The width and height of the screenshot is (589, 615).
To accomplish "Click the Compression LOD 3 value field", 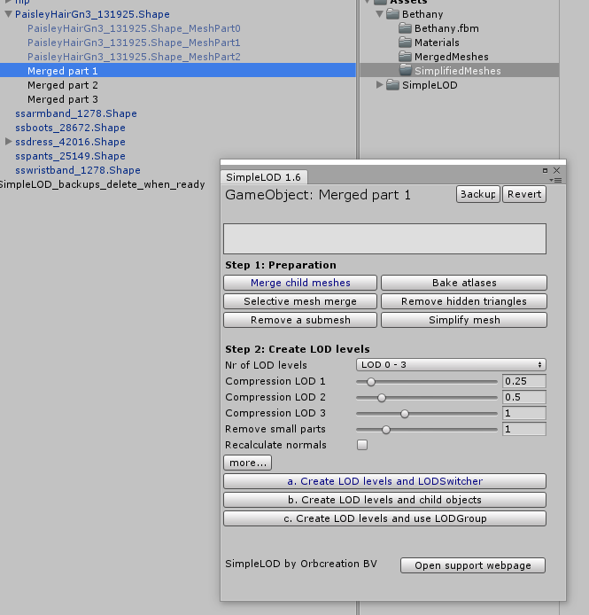I will 524,413.
